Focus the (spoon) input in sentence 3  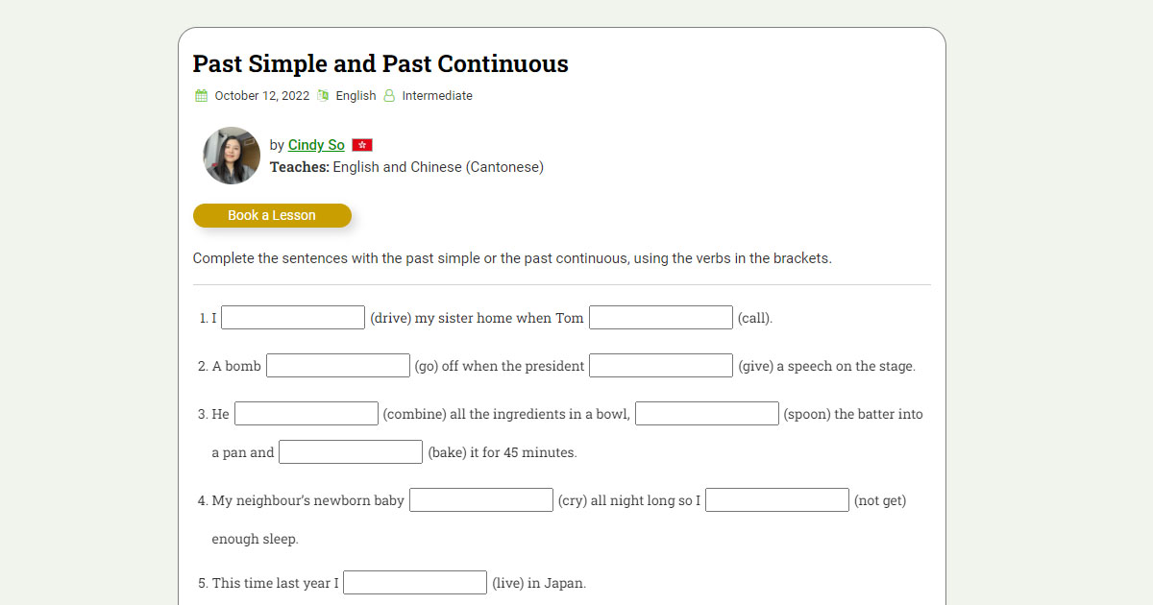(x=707, y=414)
